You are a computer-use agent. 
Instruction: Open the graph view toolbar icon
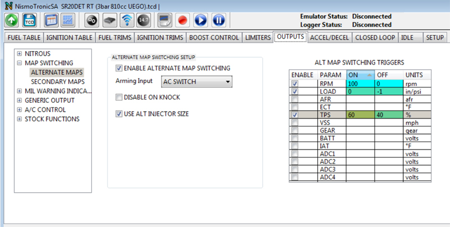[68, 21]
